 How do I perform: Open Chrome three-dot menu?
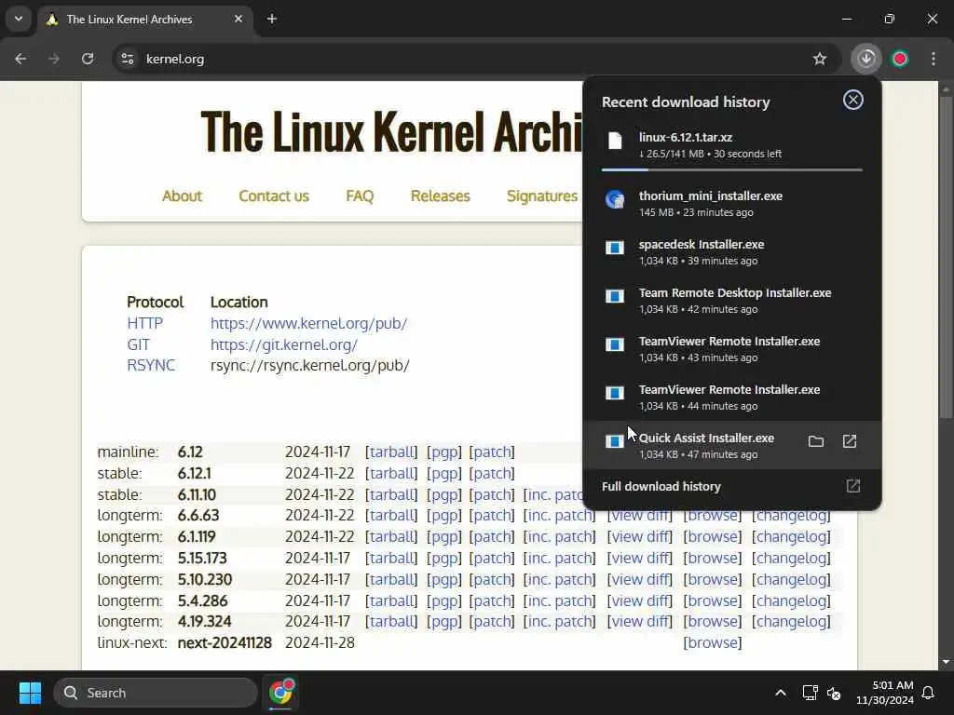pos(934,59)
